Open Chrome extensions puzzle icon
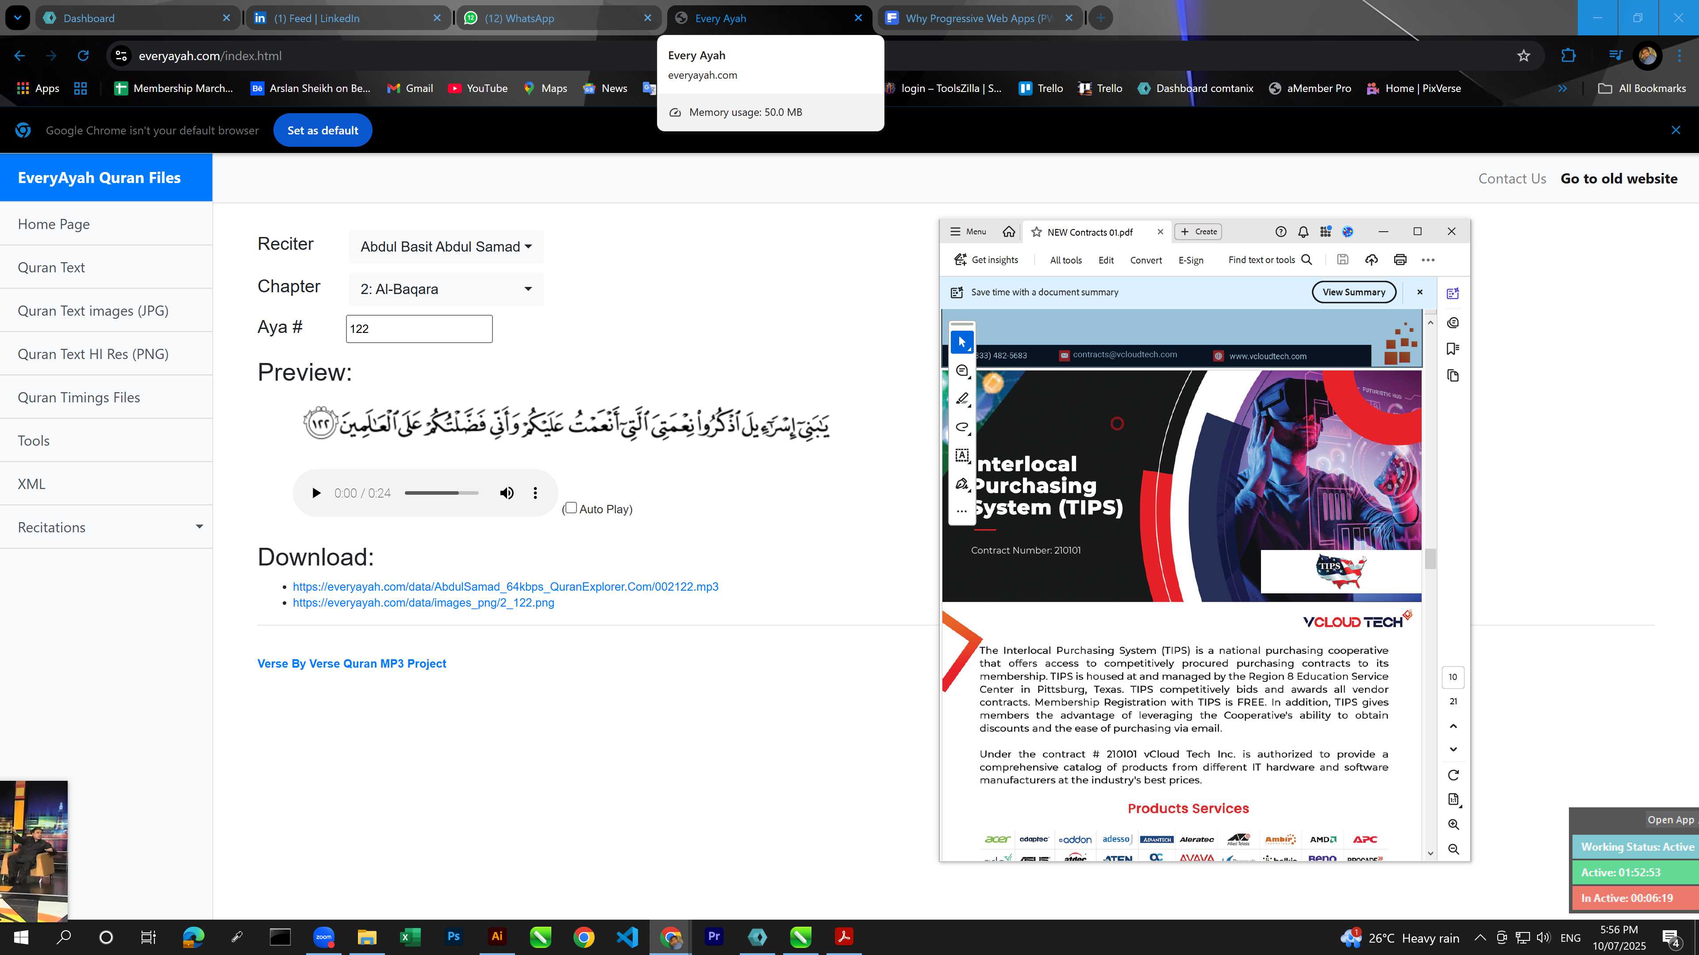Screen dimensions: 1699x955 [x=1568, y=56]
